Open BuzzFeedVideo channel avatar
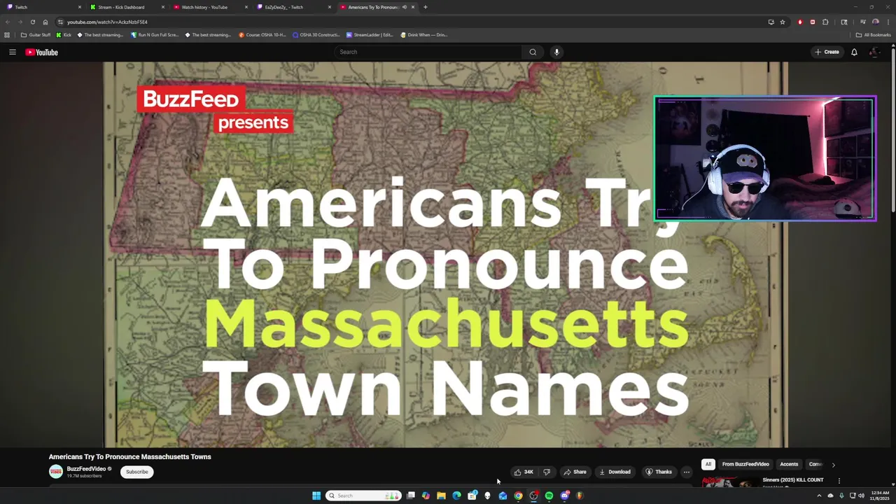This screenshot has width=896, height=504. pyautogui.click(x=55, y=471)
